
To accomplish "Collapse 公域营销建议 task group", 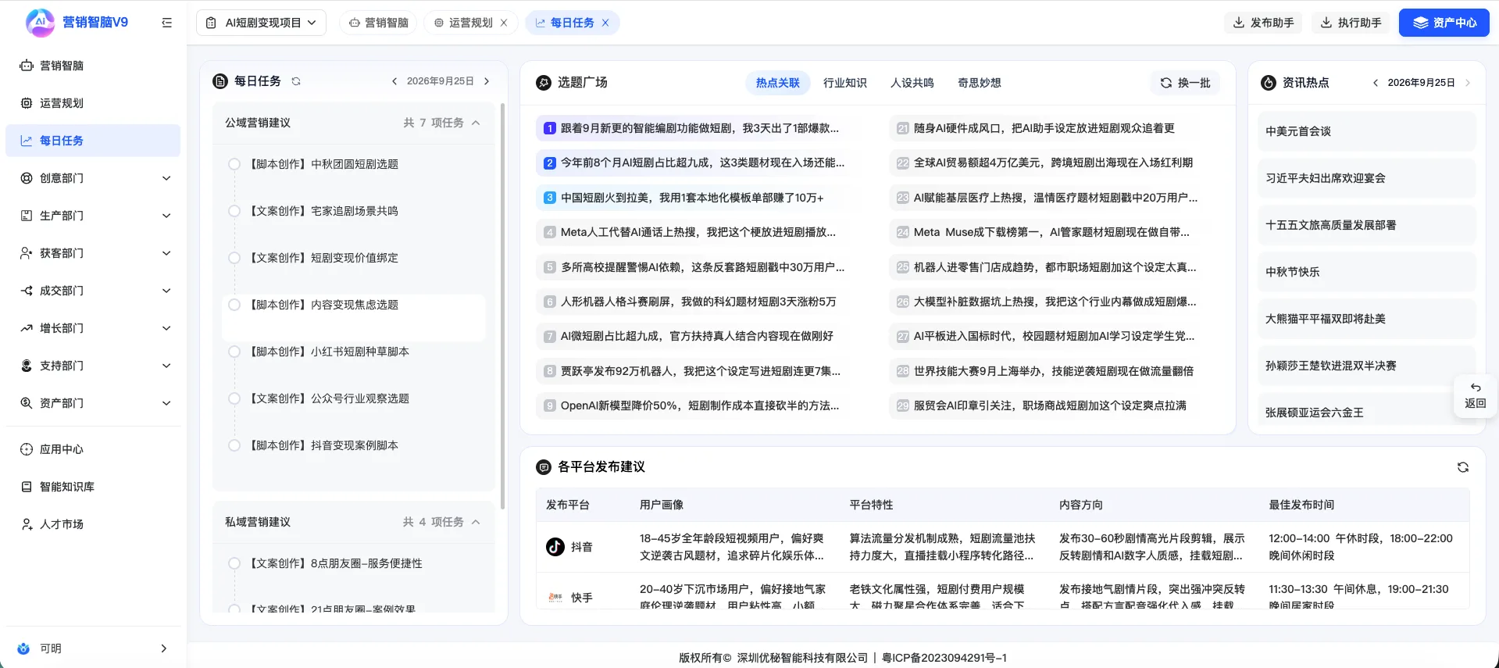I will [x=476, y=123].
